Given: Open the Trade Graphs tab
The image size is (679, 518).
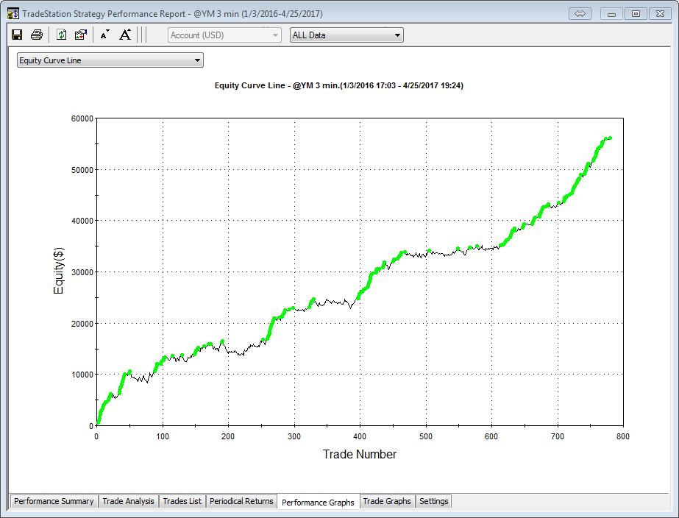Looking at the screenshot, I should click(x=387, y=501).
